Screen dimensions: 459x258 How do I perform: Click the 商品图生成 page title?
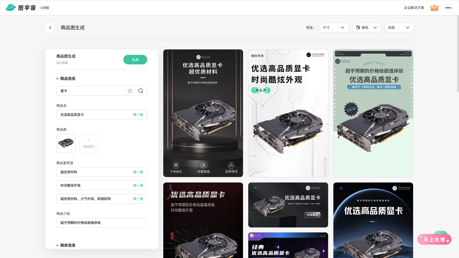(73, 28)
